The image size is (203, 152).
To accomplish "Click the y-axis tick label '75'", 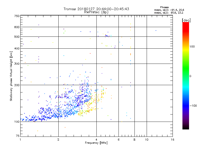I will [18, 136].
